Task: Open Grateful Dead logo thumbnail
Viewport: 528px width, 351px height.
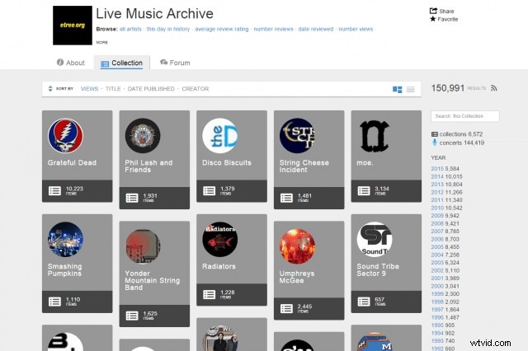Action: [x=65, y=135]
